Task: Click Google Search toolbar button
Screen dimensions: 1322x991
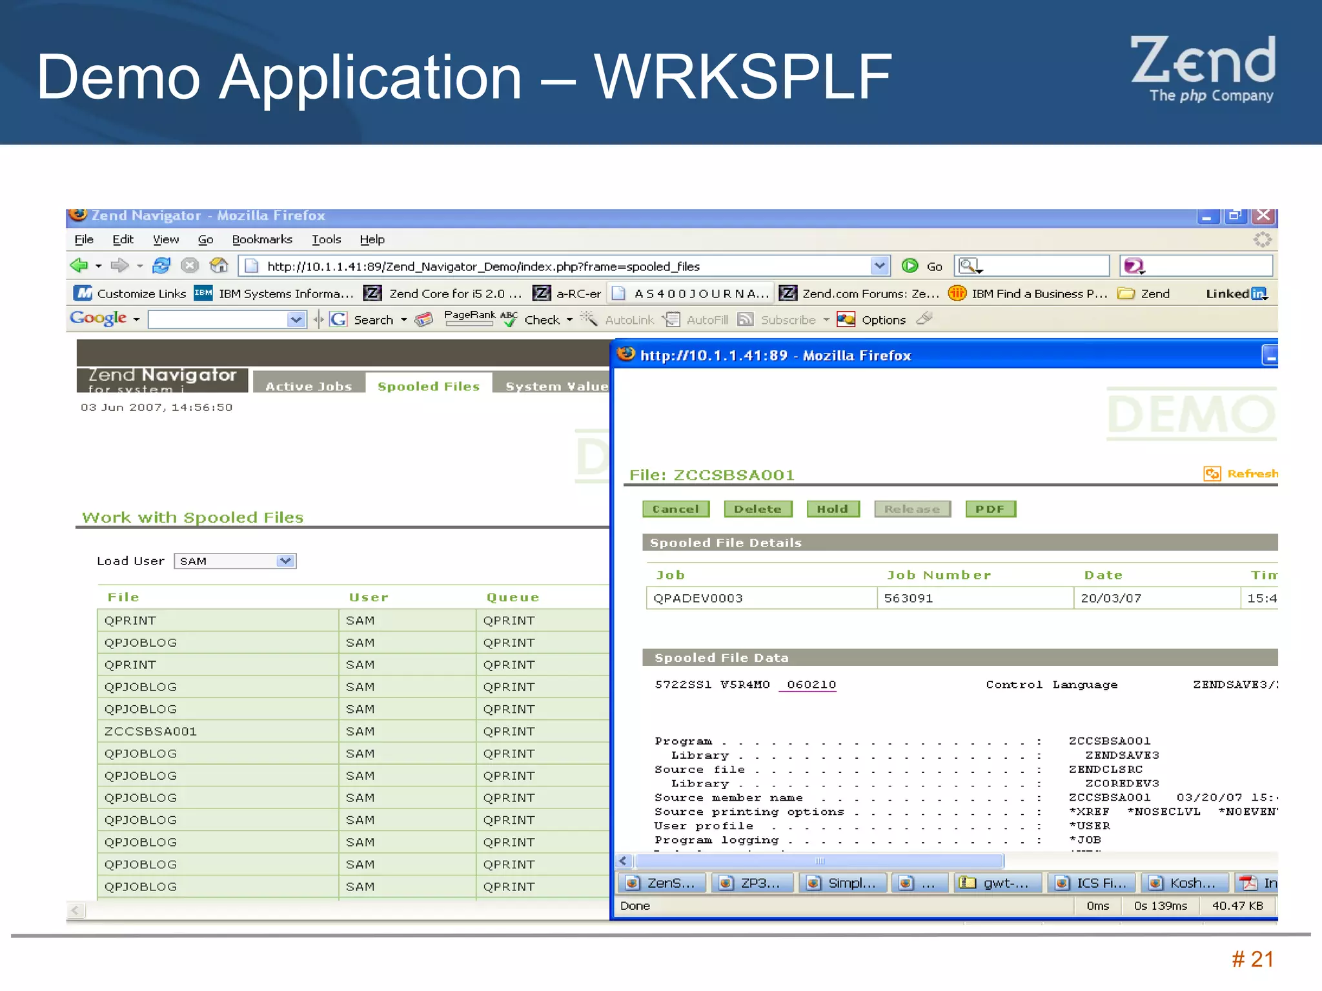Action: [x=361, y=319]
